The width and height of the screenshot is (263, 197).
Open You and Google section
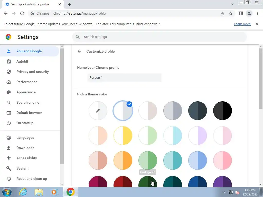(x=30, y=51)
